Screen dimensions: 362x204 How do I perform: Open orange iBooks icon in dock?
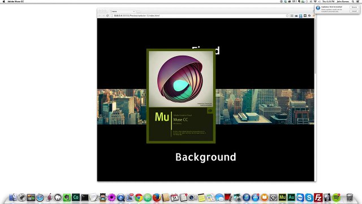(264, 197)
